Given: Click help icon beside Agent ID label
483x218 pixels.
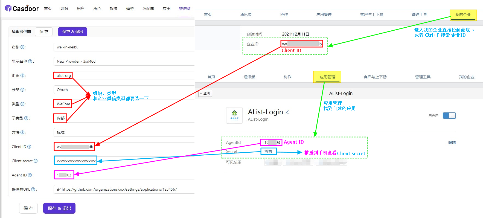Looking at the screenshot, I should 30,175.
